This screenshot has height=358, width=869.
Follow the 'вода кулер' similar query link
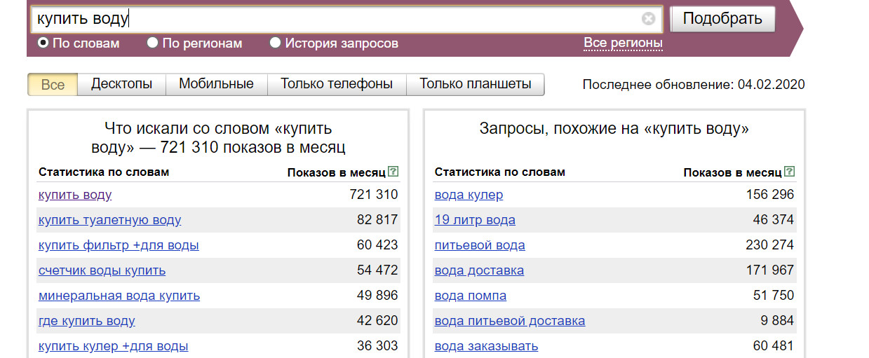[x=469, y=195]
